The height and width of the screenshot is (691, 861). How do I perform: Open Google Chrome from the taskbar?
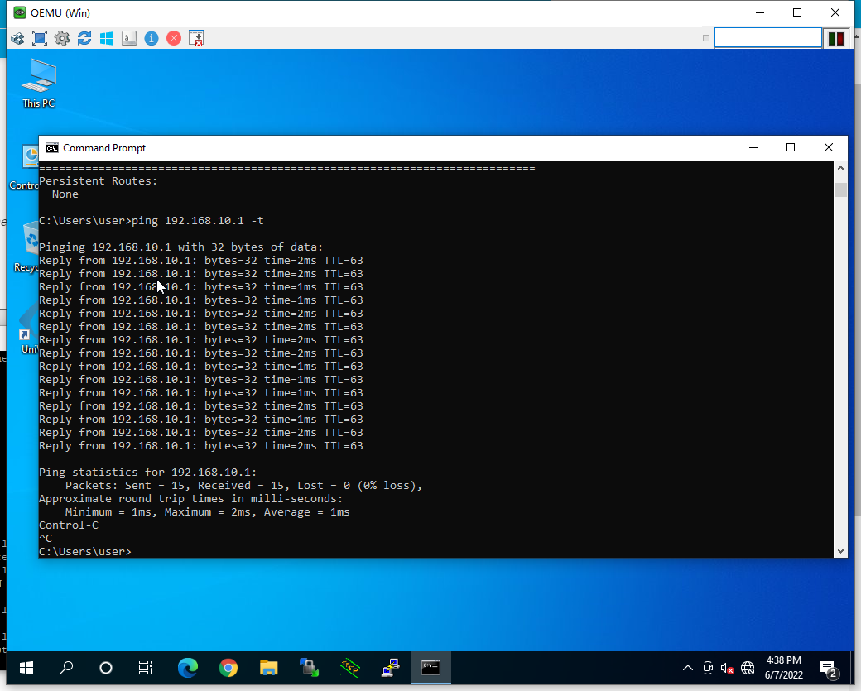point(228,668)
